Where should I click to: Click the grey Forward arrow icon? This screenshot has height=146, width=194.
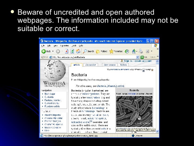pos(58,51)
